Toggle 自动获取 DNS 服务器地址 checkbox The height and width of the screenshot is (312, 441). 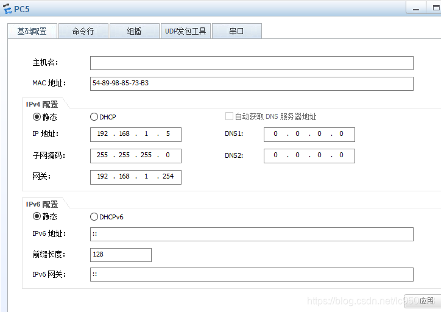coord(229,116)
